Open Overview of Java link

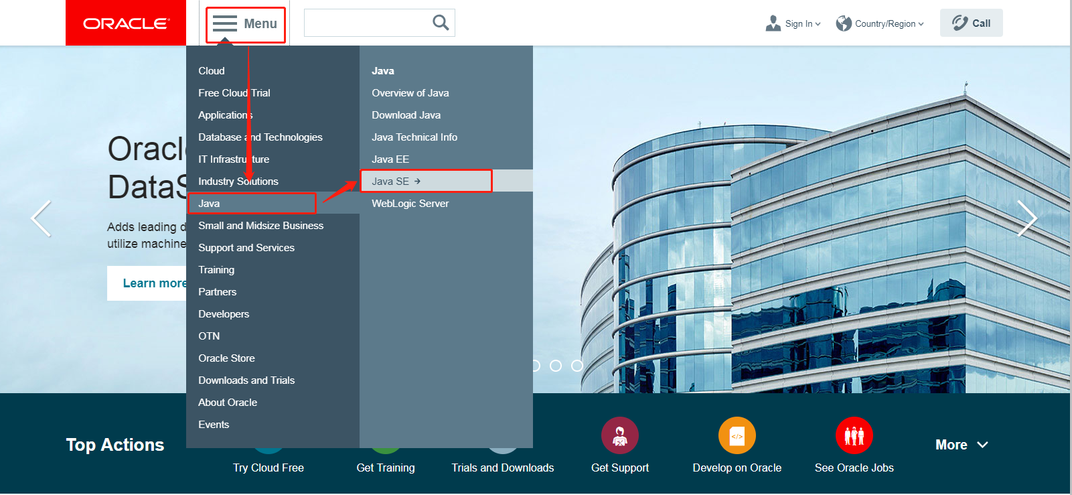410,92
